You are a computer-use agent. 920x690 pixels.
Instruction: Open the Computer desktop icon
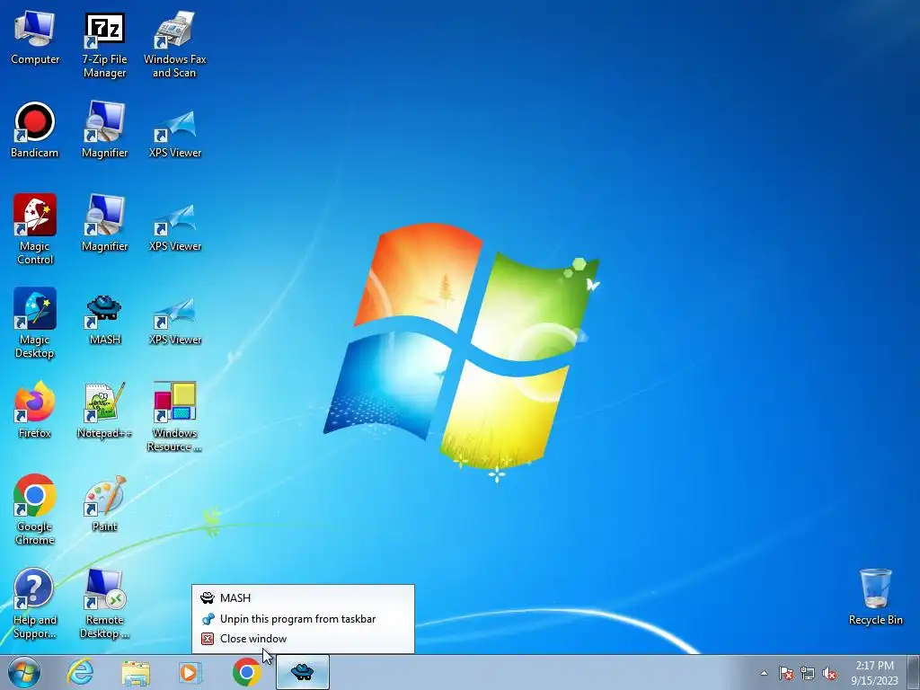[35, 38]
